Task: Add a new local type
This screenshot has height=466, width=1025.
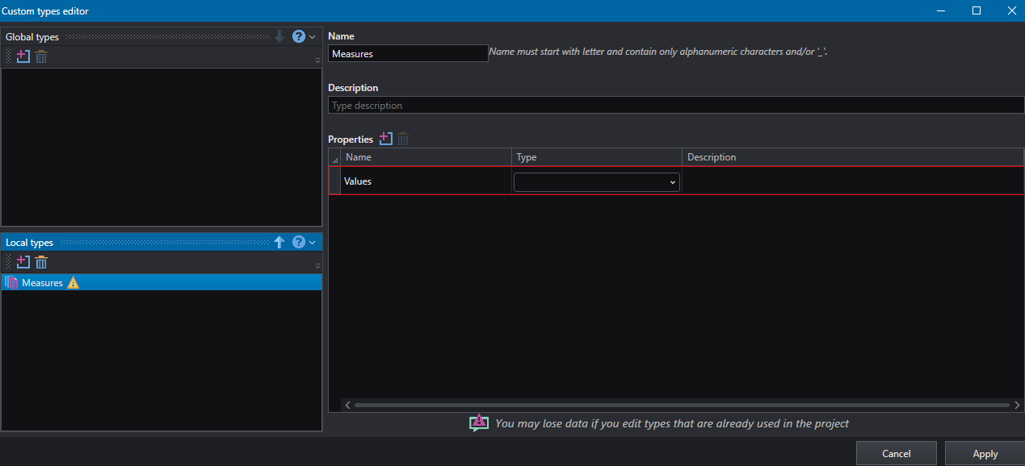Action: pyautogui.click(x=23, y=262)
